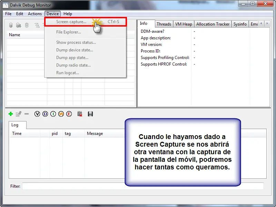Switch to the VM Heap tab

(184, 24)
